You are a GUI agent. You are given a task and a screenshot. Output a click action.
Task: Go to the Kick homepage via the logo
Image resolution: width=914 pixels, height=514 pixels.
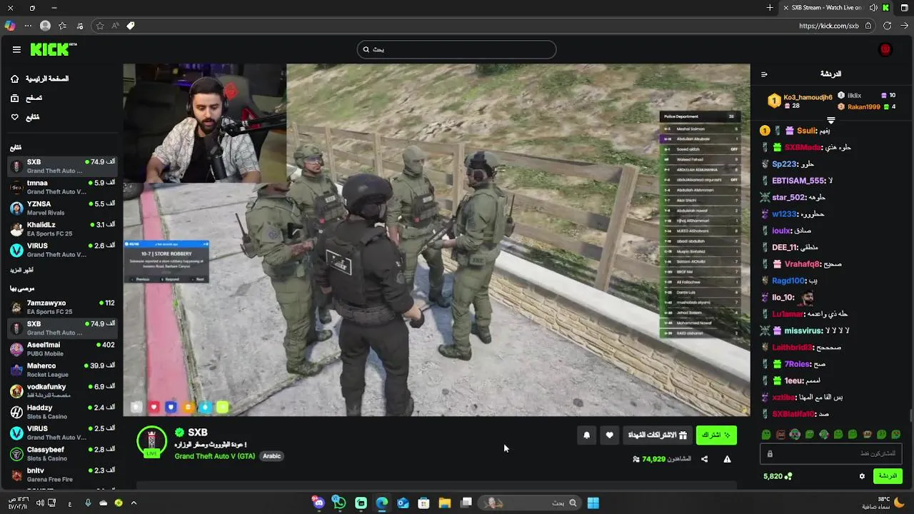point(52,49)
